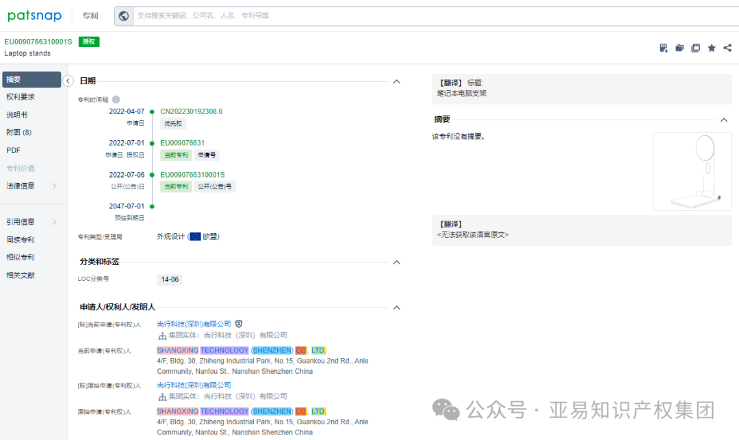739x440 pixels.
Task: Collapse the left sidebar with the arrow circle
Action: pyautogui.click(x=68, y=80)
